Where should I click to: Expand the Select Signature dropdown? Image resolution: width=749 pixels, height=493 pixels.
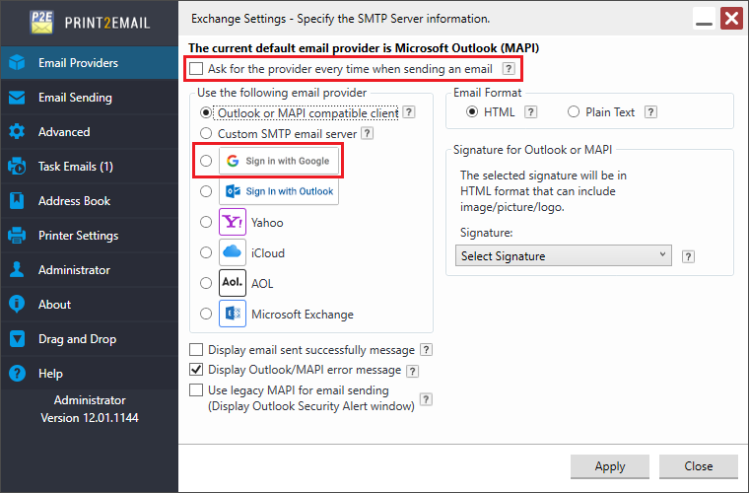(563, 255)
